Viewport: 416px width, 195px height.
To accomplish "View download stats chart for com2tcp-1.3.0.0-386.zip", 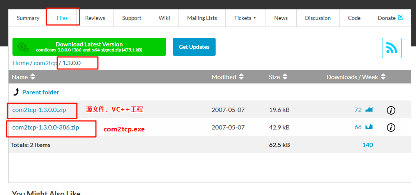I will (369, 127).
